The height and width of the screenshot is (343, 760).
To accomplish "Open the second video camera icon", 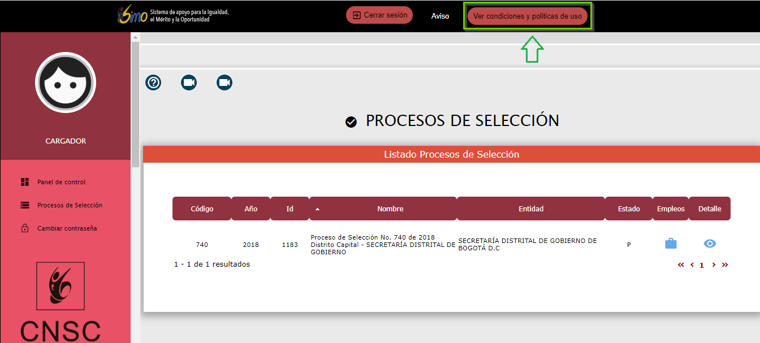I will [224, 83].
